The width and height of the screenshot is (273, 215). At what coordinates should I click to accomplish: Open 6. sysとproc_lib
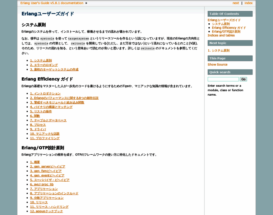[42, 185]
